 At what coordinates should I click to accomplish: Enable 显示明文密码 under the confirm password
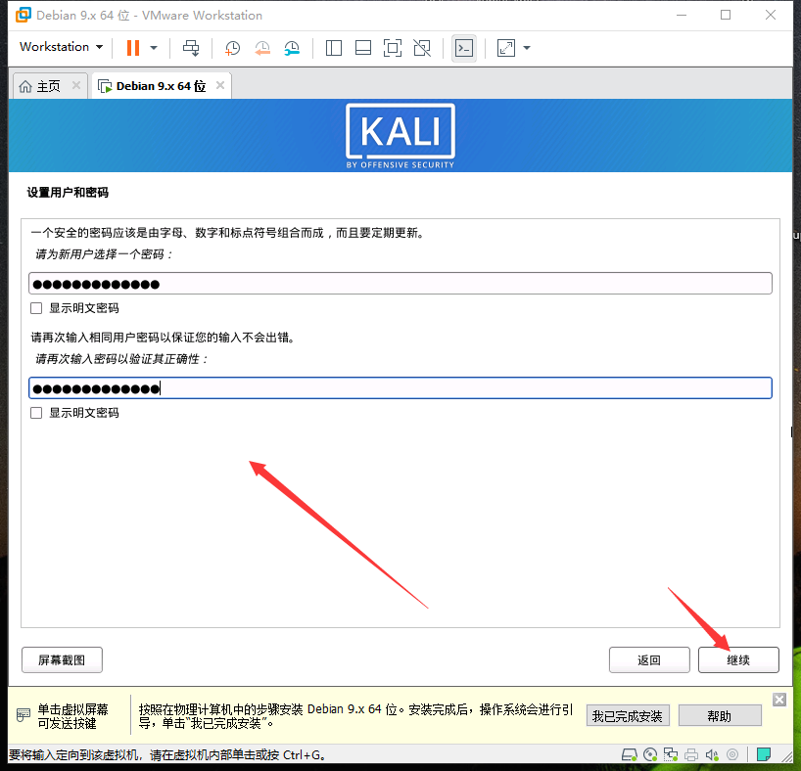tap(36, 413)
